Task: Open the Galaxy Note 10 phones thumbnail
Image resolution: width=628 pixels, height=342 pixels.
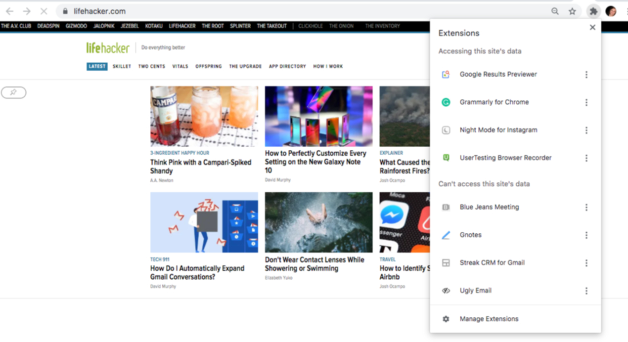Action: point(318,116)
